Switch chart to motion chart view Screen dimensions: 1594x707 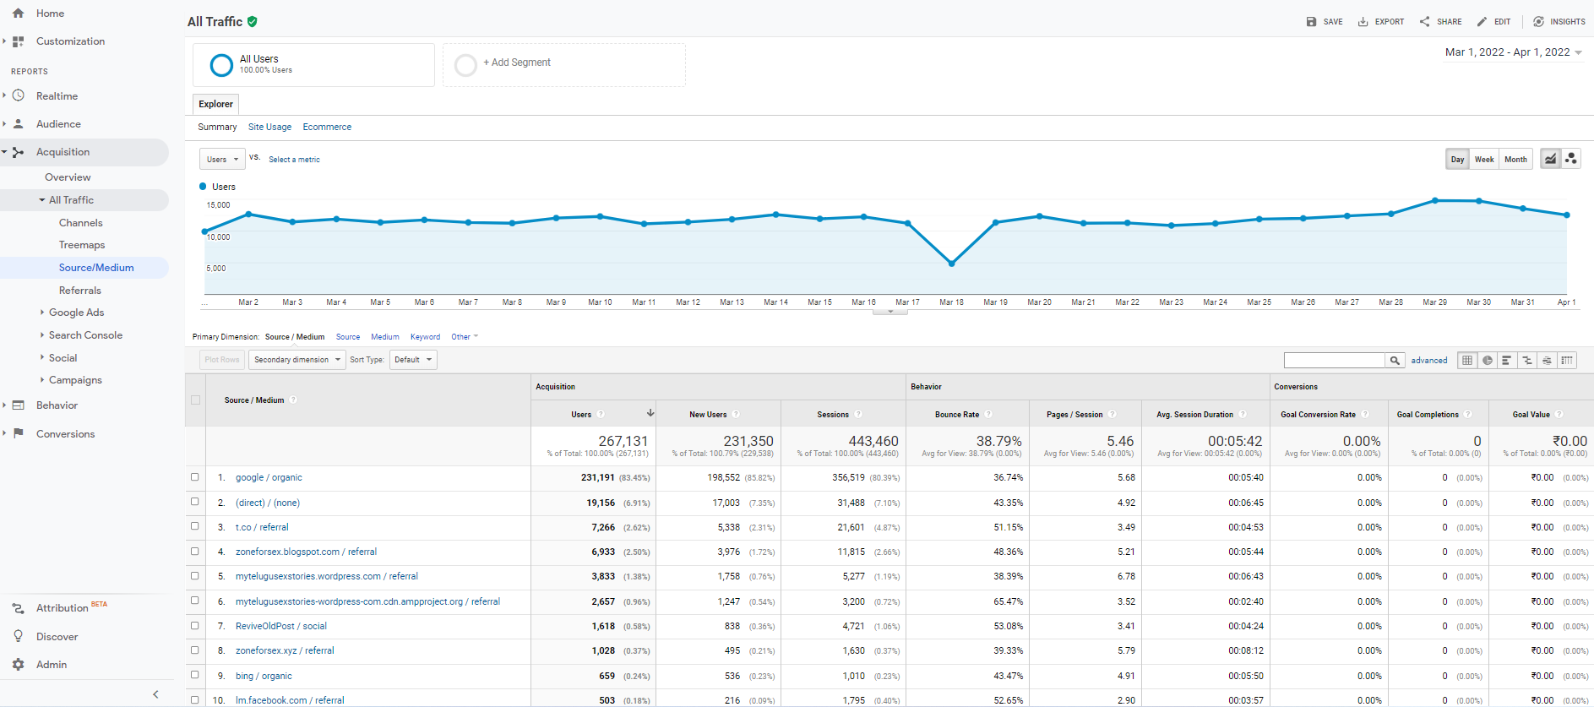pyautogui.click(x=1570, y=159)
